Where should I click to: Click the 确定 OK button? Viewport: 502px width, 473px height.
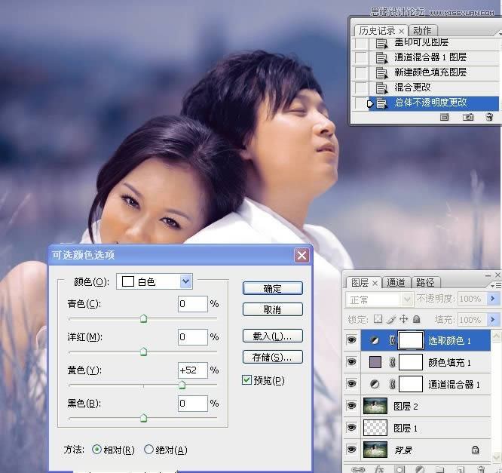coord(272,288)
